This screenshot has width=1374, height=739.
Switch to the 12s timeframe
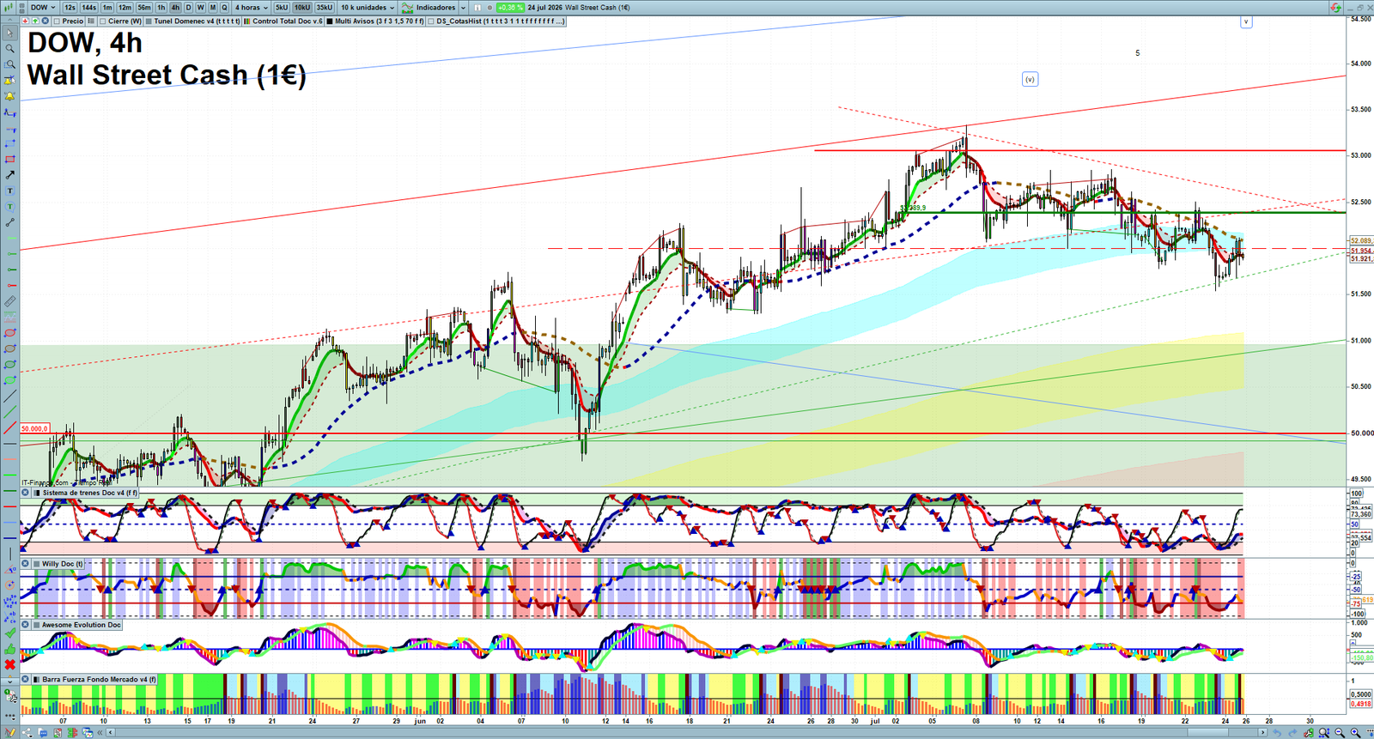point(70,8)
